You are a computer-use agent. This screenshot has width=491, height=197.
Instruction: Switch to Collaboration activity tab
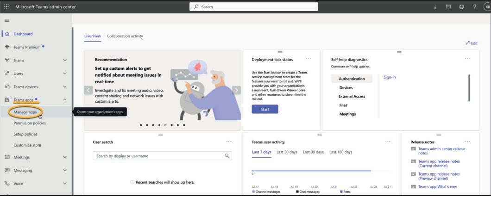pos(125,36)
